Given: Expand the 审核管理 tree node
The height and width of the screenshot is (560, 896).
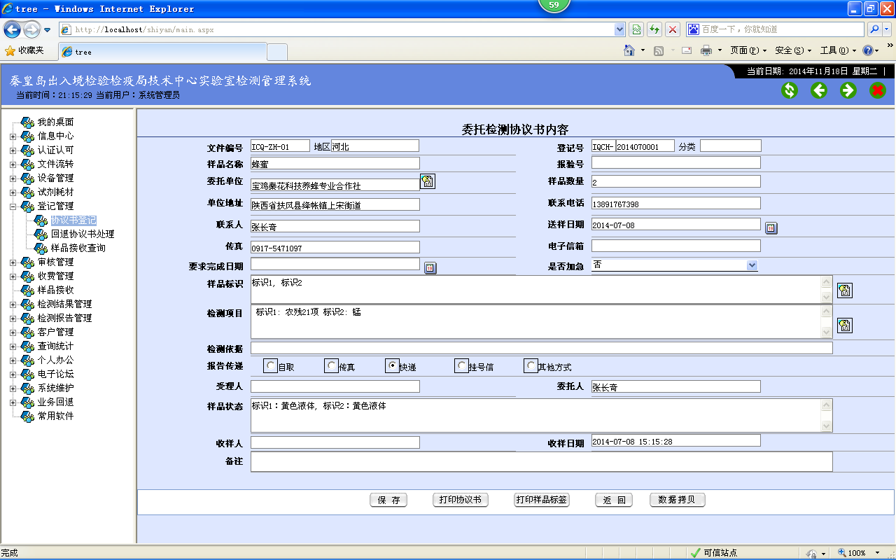Looking at the screenshot, I should pos(13,262).
